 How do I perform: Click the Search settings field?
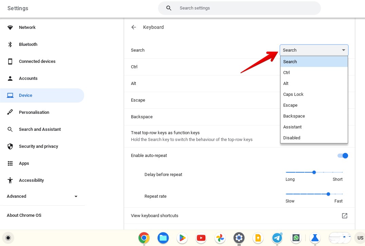click(x=239, y=8)
